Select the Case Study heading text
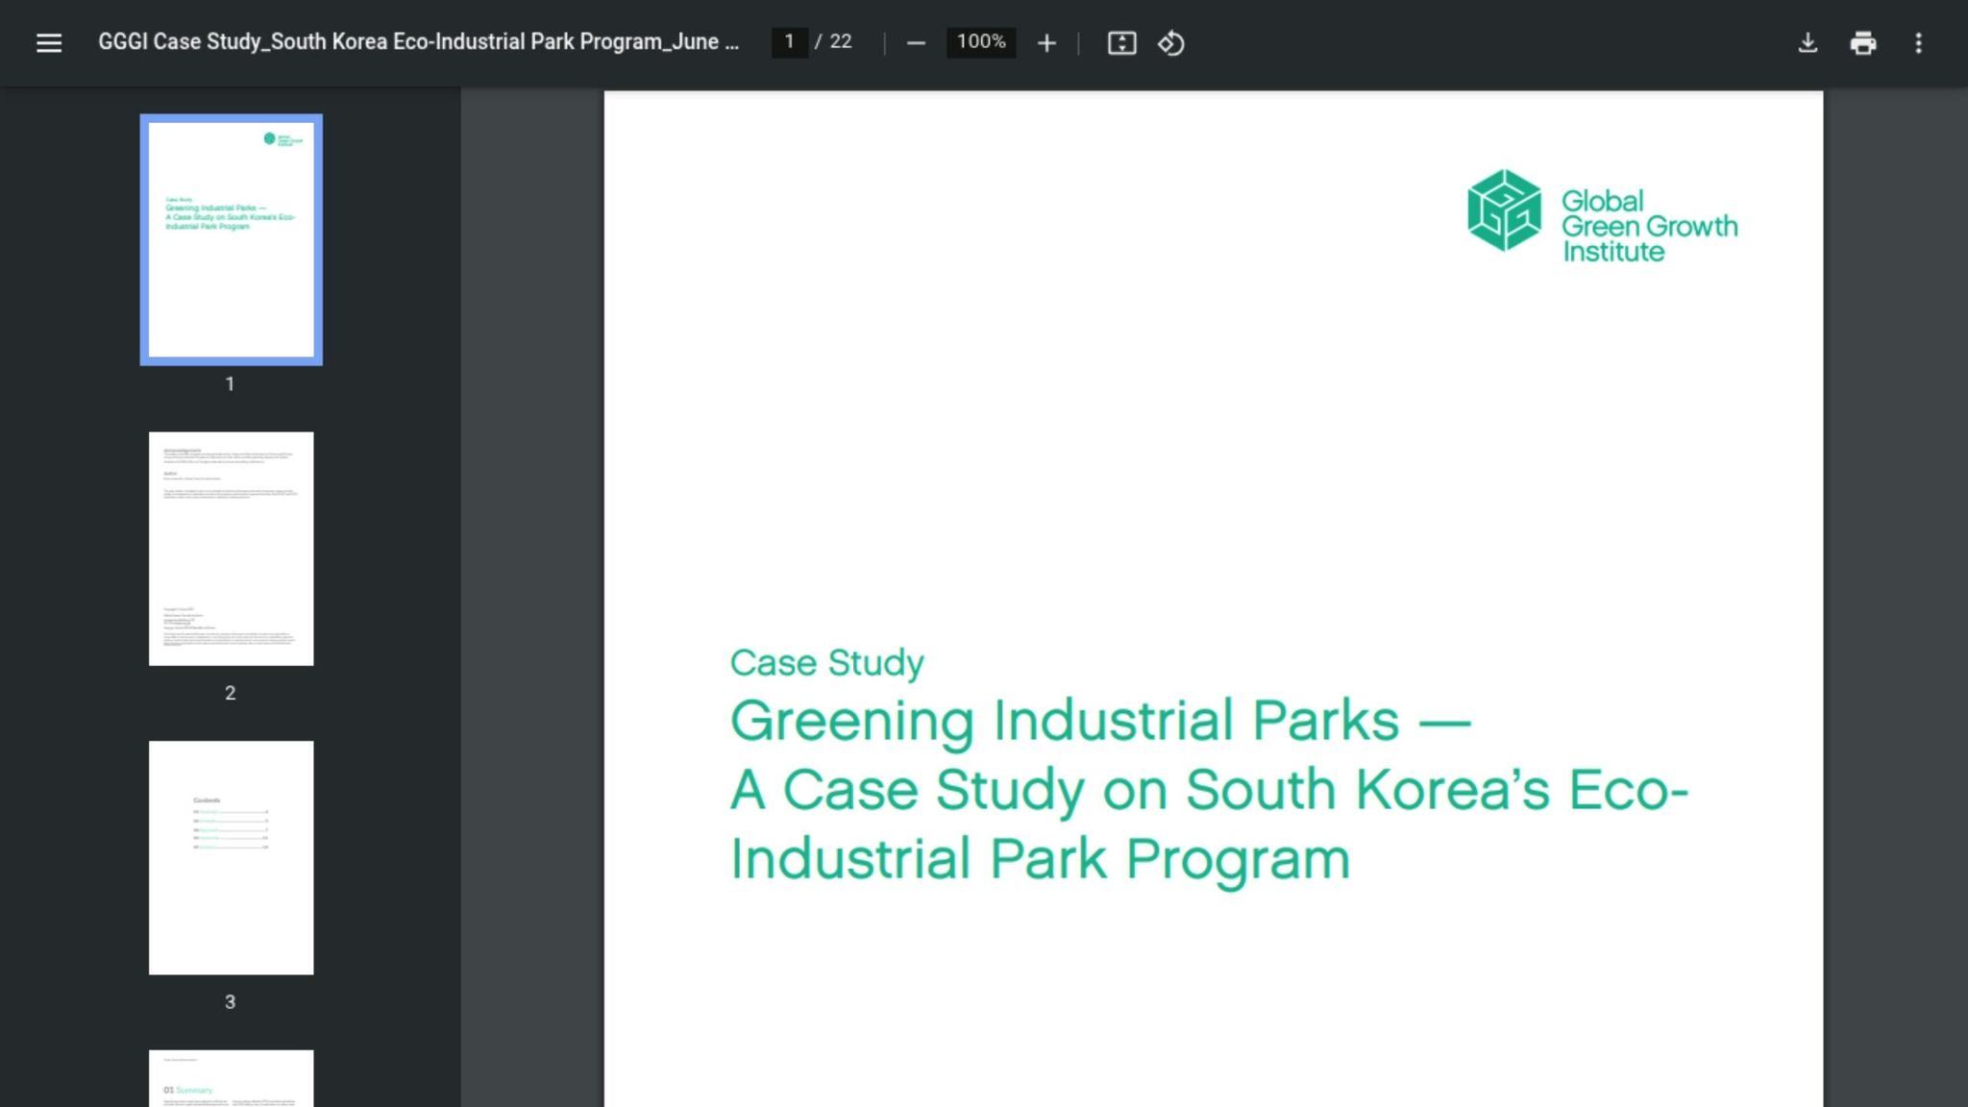The image size is (1968, 1107). coord(826,661)
